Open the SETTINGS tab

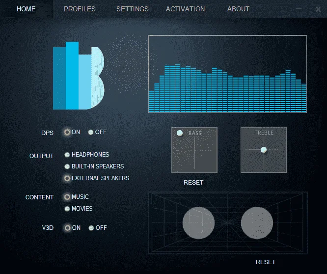pos(133,9)
